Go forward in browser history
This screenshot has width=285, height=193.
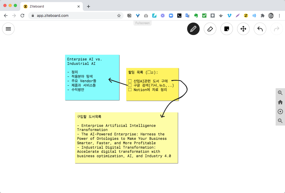click(14, 16)
